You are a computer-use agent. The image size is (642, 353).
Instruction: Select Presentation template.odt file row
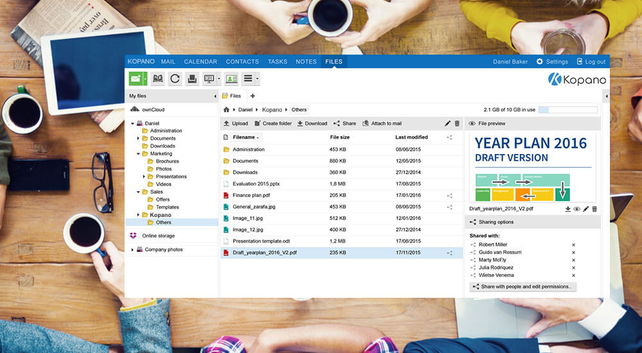coord(342,241)
